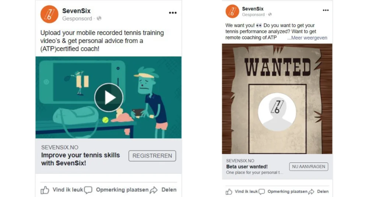
Task: Click comment bubble icon on right ad
Action: pos(262,191)
